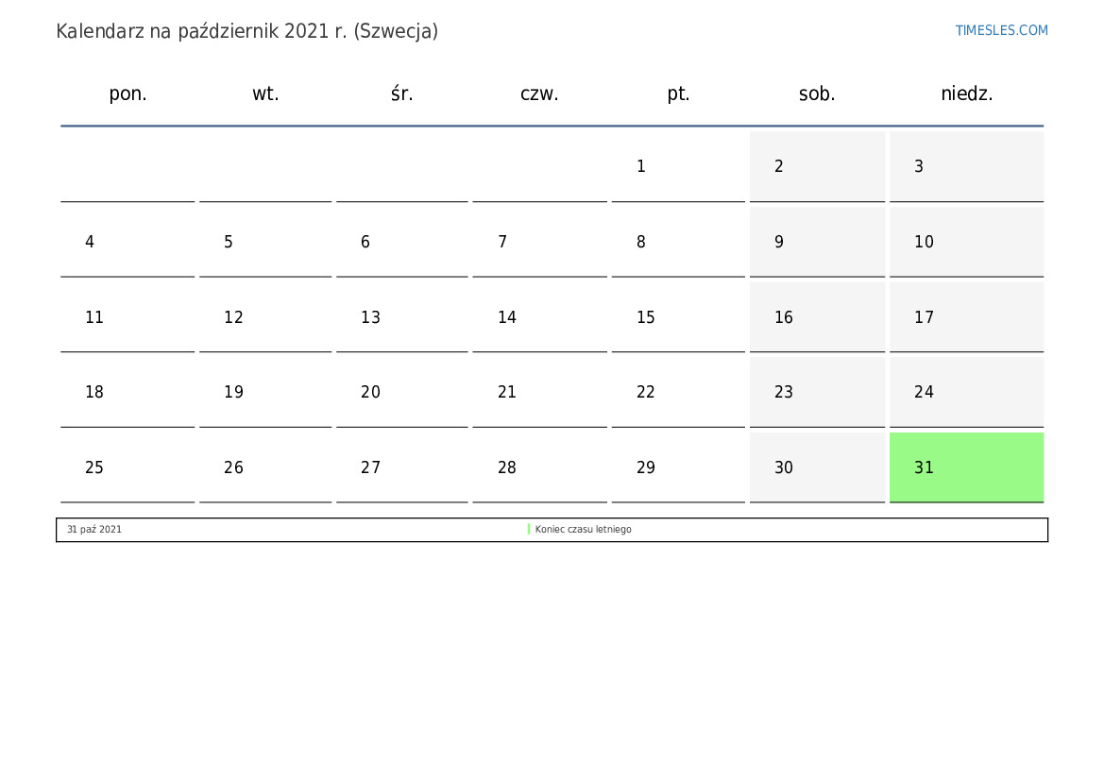
Task: Click Tuesday October 26
Action: 265,467
